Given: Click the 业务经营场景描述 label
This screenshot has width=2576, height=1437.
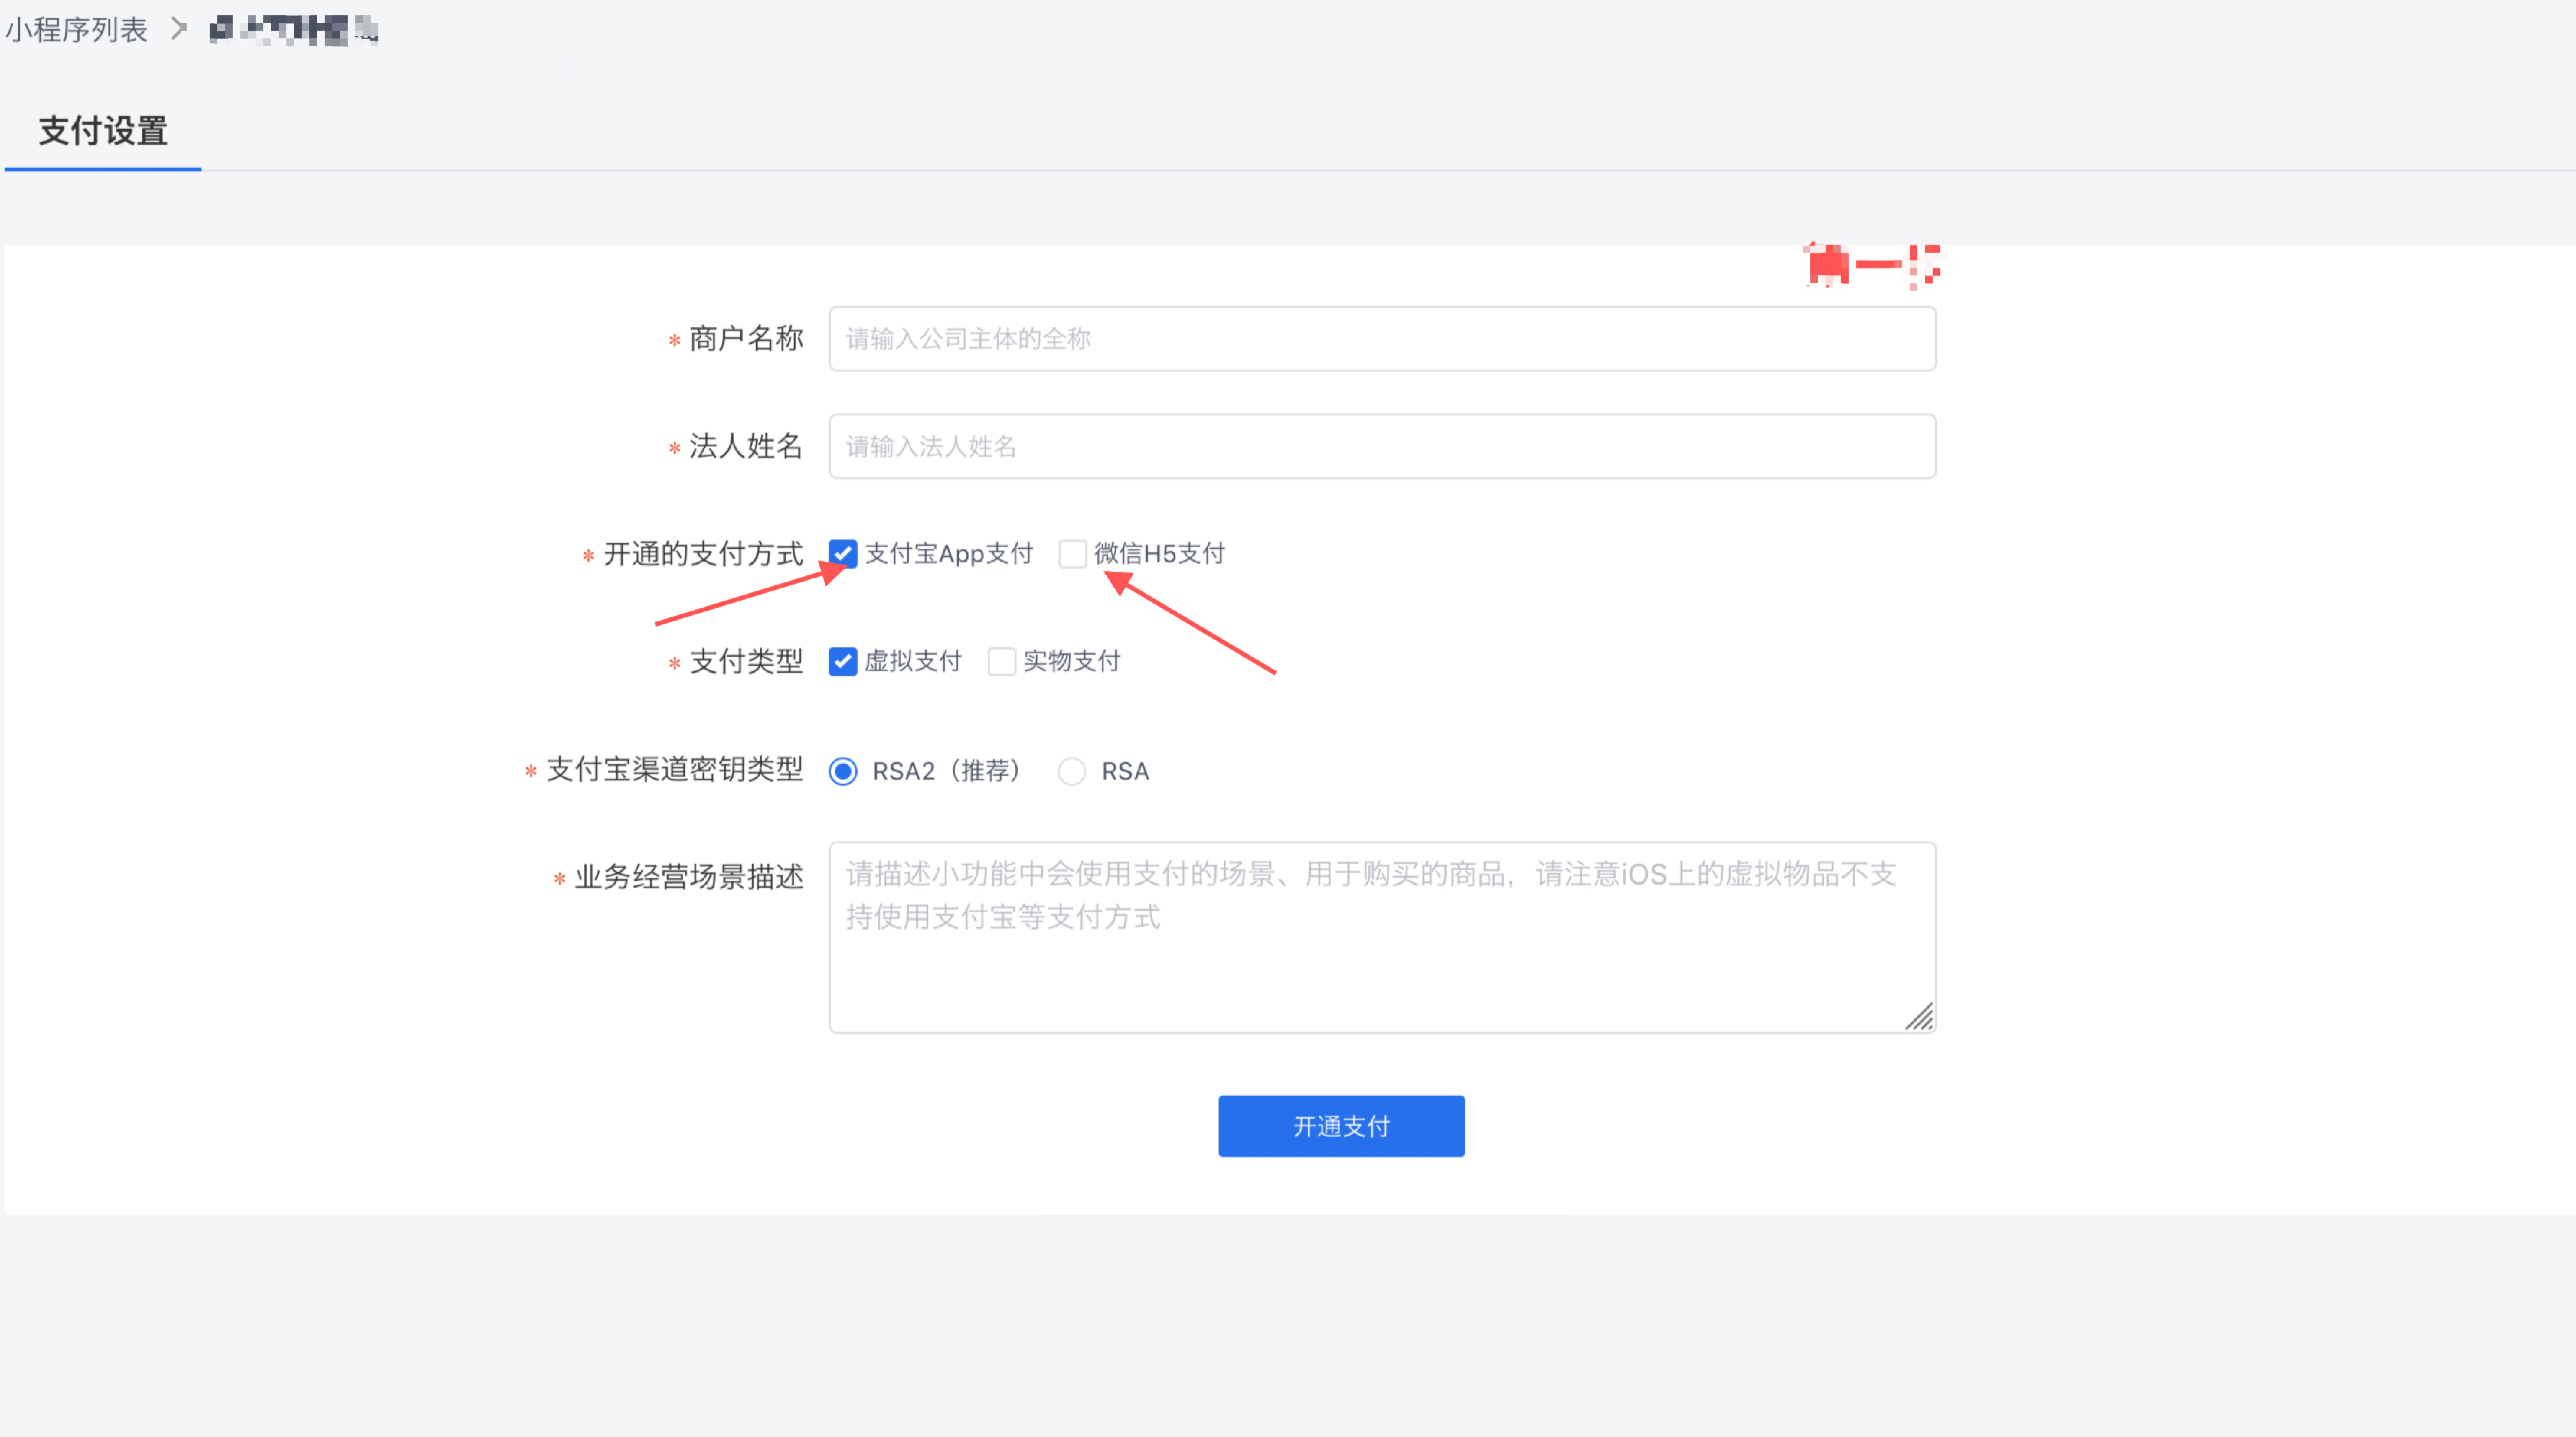Looking at the screenshot, I should [x=689, y=877].
